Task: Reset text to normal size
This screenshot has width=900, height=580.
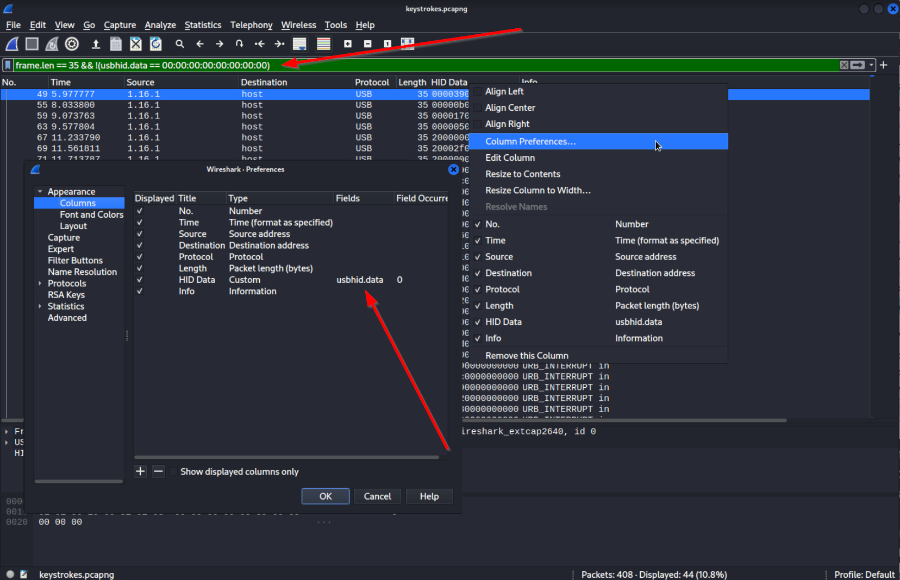Action: click(x=387, y=44)
